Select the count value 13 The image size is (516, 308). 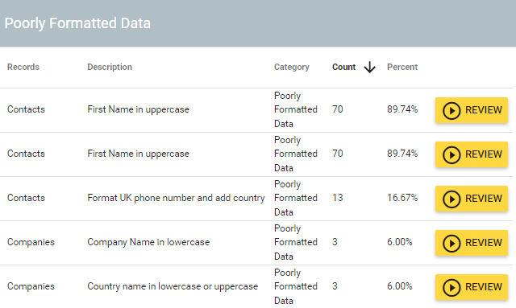point(338,198)
